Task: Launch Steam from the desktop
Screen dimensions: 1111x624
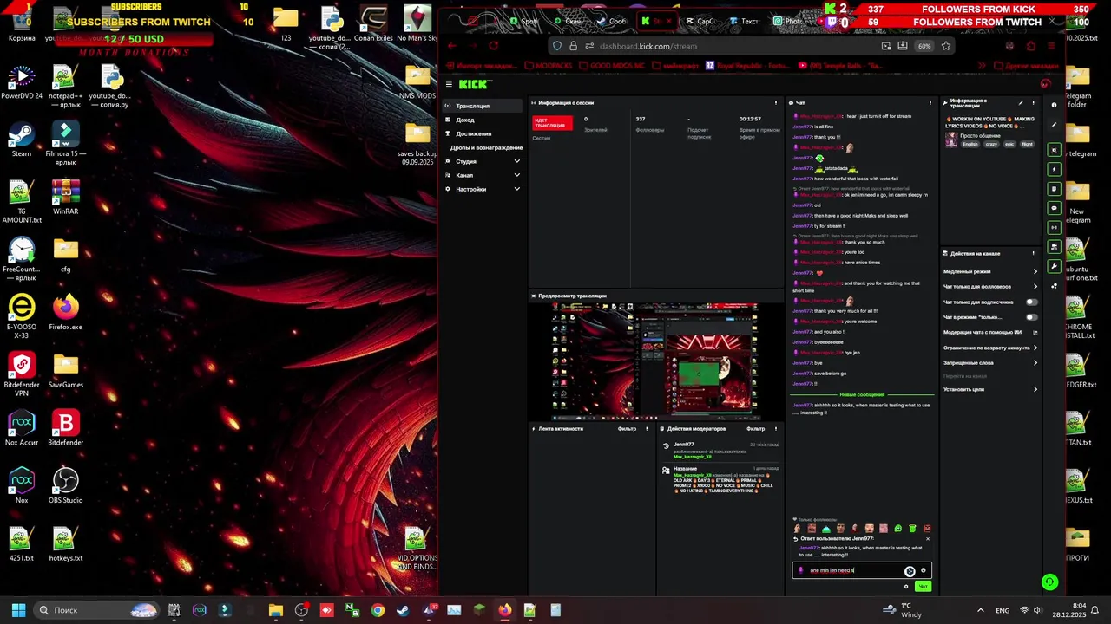Action: (21, 140)
